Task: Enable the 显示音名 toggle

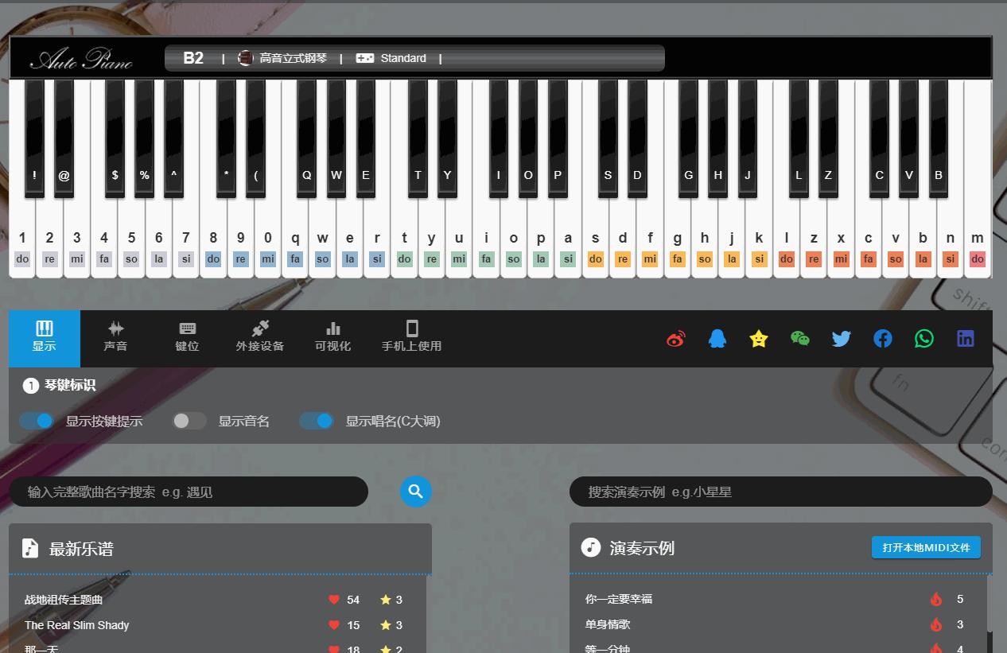Action: pyautogui.click(x=189, y=421)
